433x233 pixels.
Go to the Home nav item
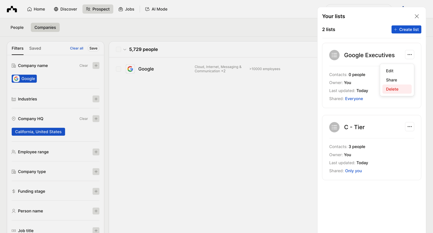tap(36, 9)
